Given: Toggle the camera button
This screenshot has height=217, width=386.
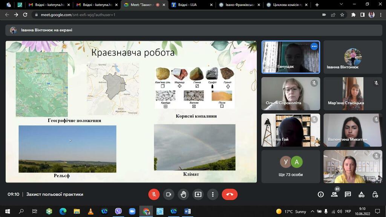Looking at the screenshot, I should coord(168,194).
